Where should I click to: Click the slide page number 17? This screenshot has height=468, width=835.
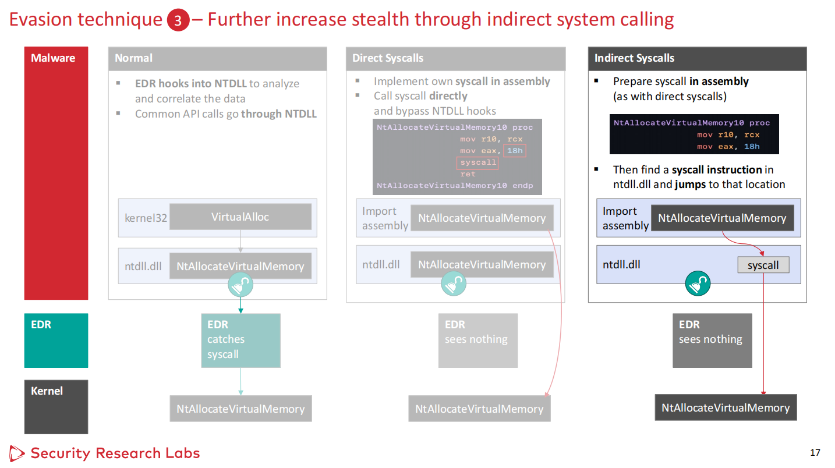coord(815,452)
